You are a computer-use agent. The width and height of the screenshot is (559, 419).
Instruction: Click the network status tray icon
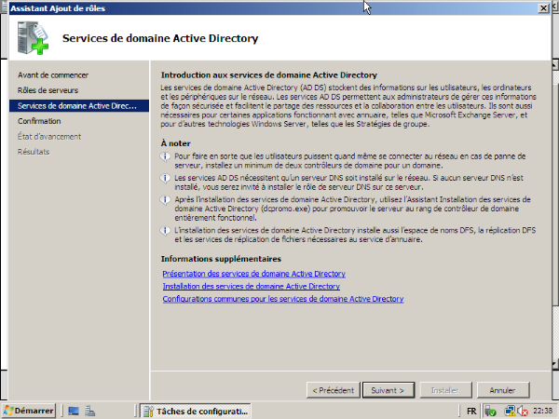511,411
